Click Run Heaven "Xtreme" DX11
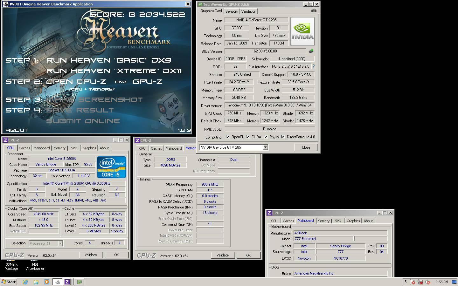This screenshot has width=458, height=286. click(114, 71)
